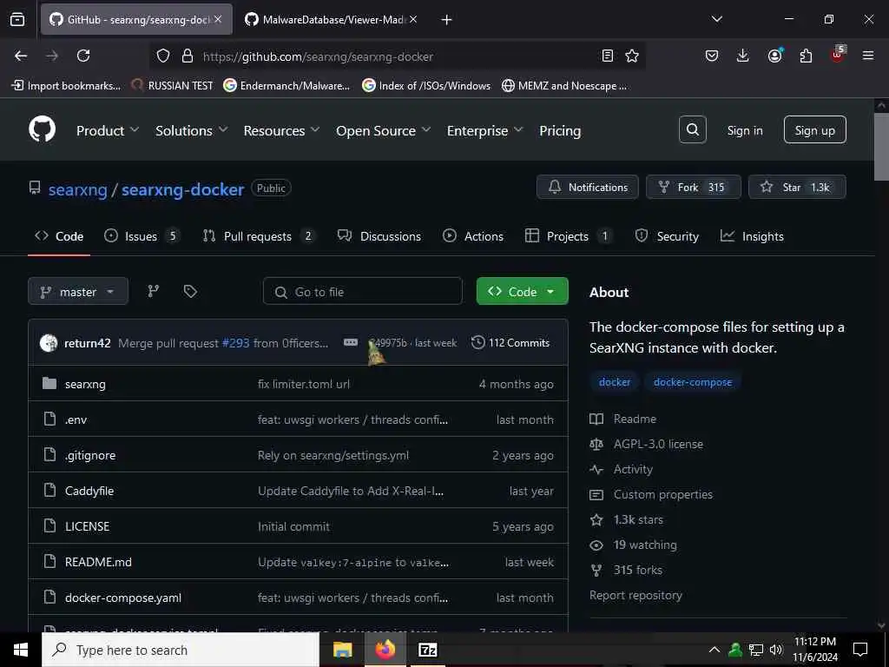Open the docker-compose.yaml file
889x667 pixels.
pyautogui.click(x=123, y=598)
